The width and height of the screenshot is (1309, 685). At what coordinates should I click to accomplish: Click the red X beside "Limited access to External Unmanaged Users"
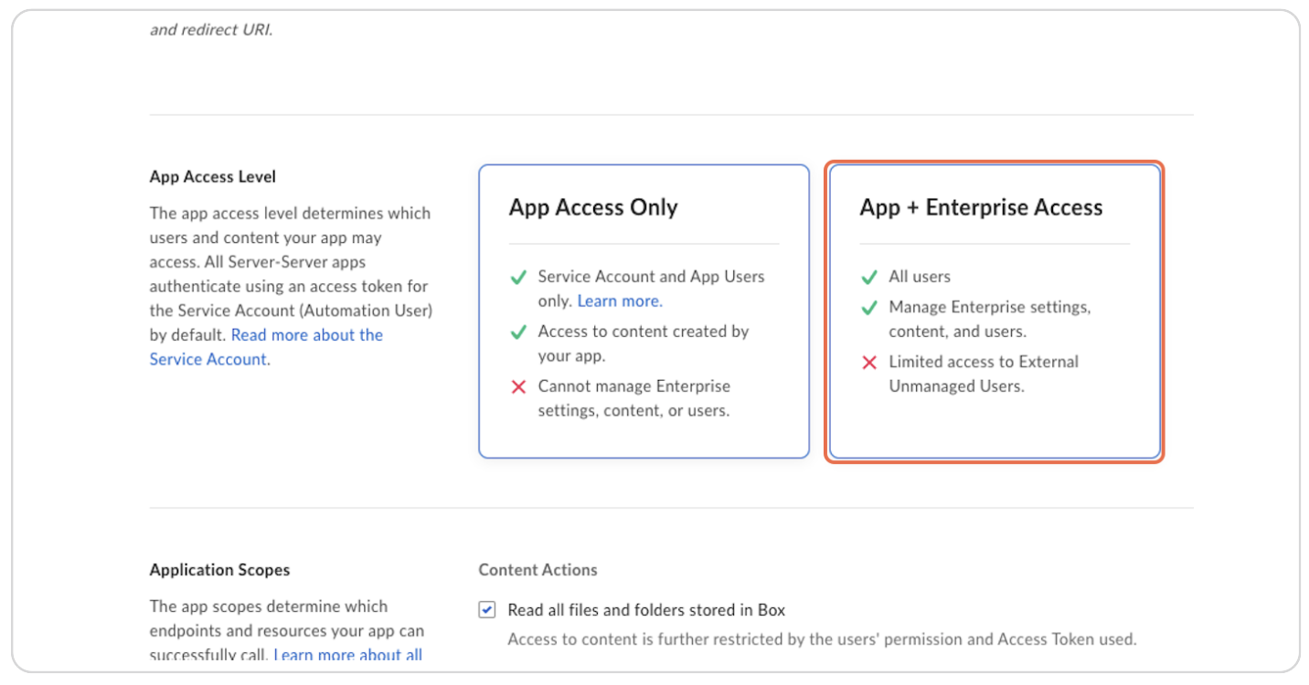tap(868, 363)
